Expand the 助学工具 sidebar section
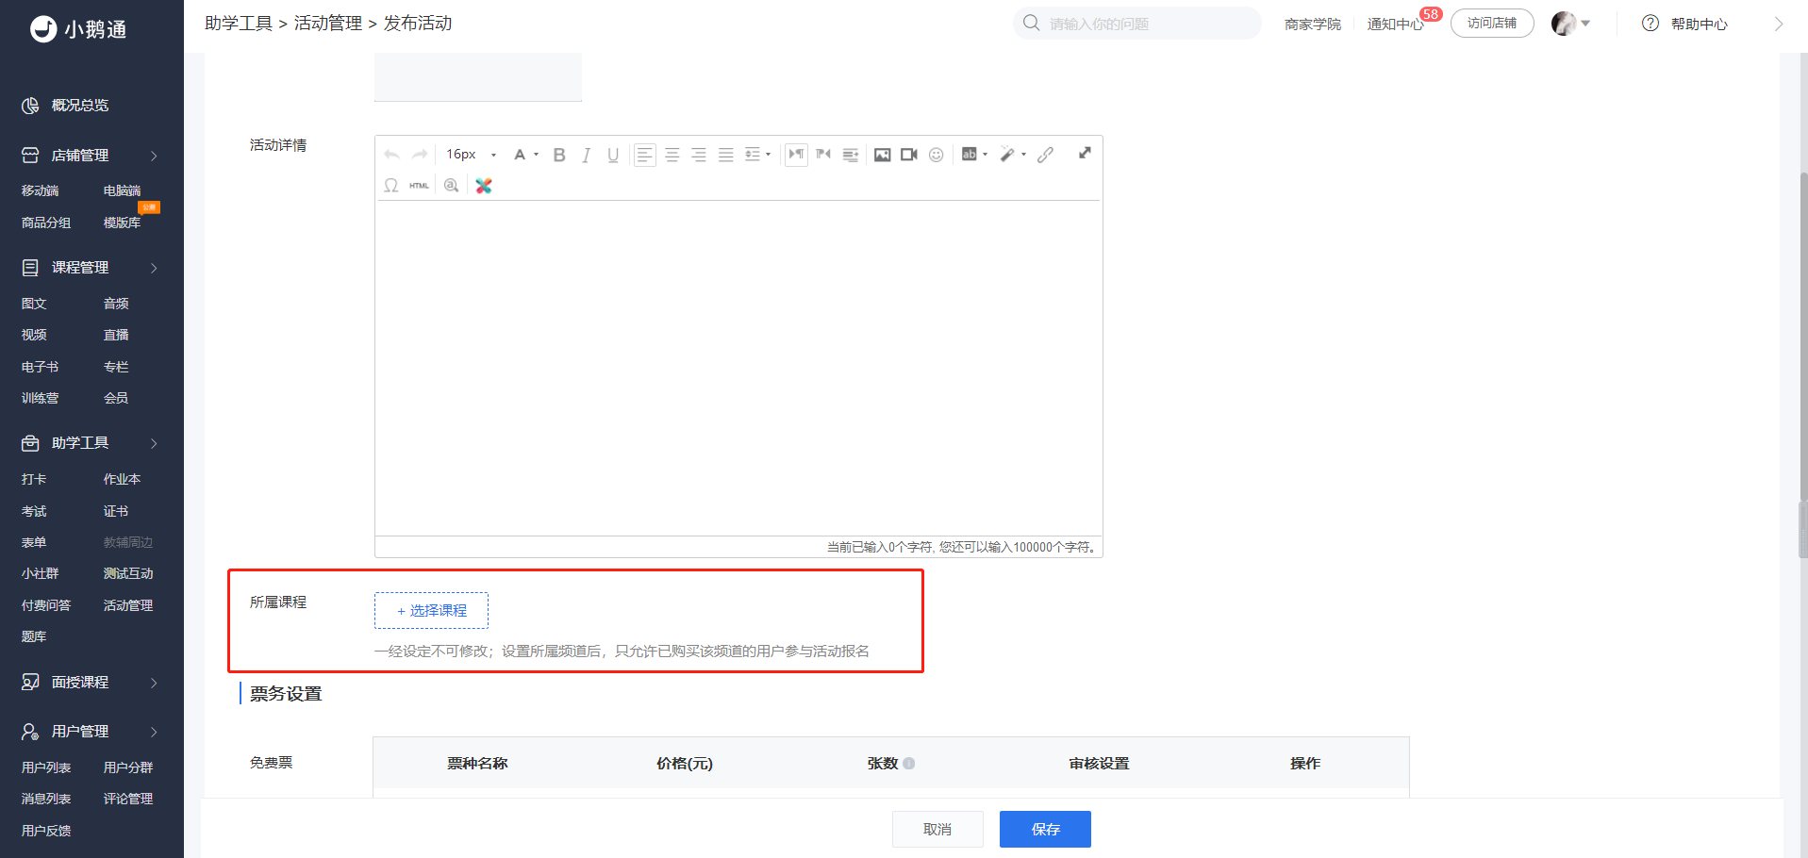1808x858 pixels. point(155,444)
